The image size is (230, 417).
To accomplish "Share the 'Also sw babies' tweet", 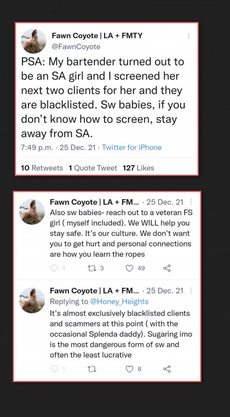I will point(167,268).
